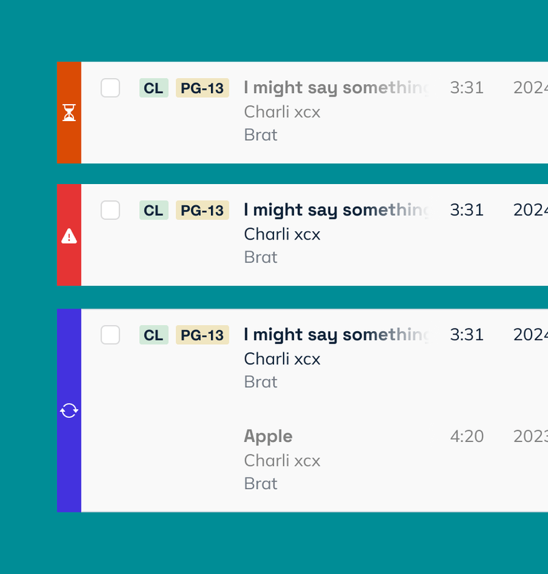Click the Charli xcx artist under Apple
This screenshot has width=548, height=574.
(282, 460)
